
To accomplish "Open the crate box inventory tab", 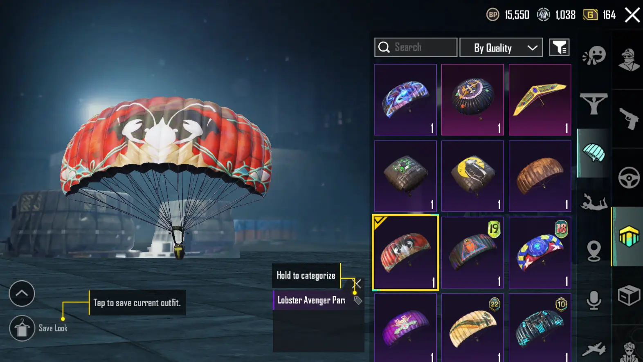I will [x=629, y=295].
